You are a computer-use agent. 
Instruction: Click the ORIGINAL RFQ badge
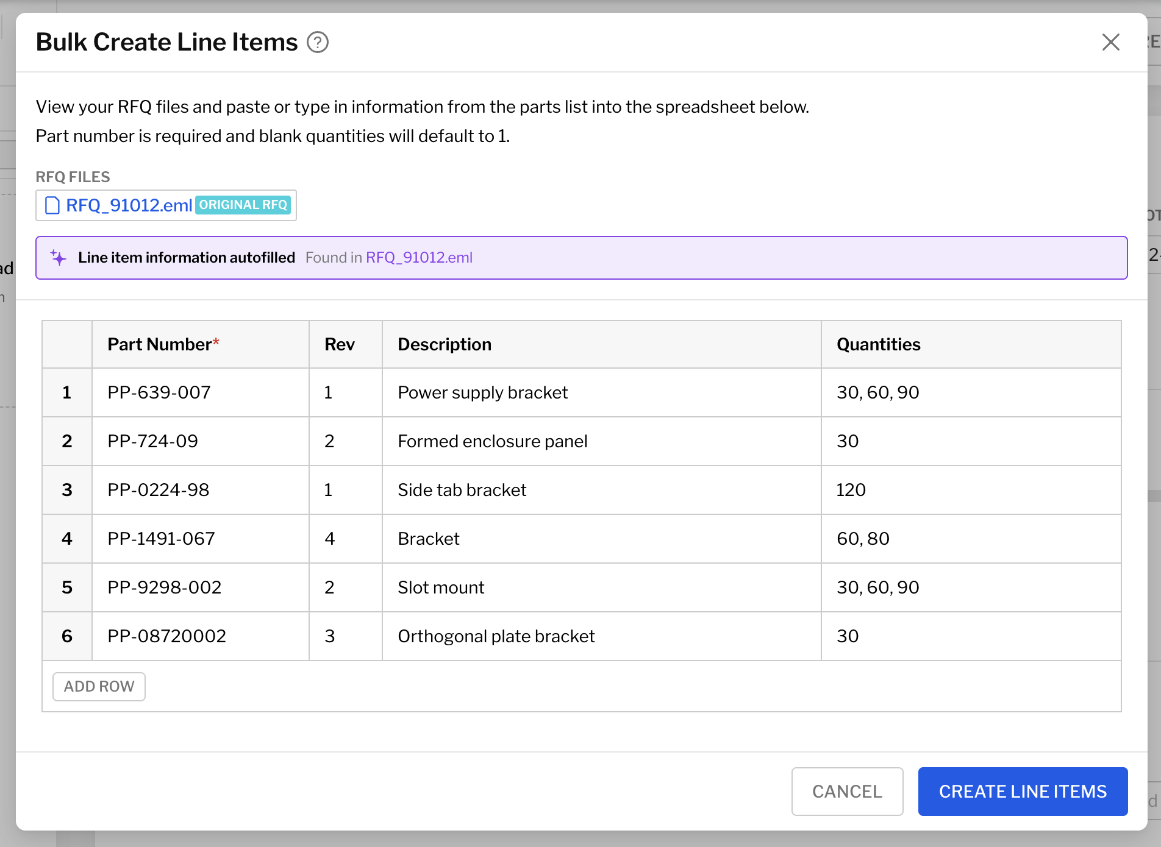(x=243, y=205)
